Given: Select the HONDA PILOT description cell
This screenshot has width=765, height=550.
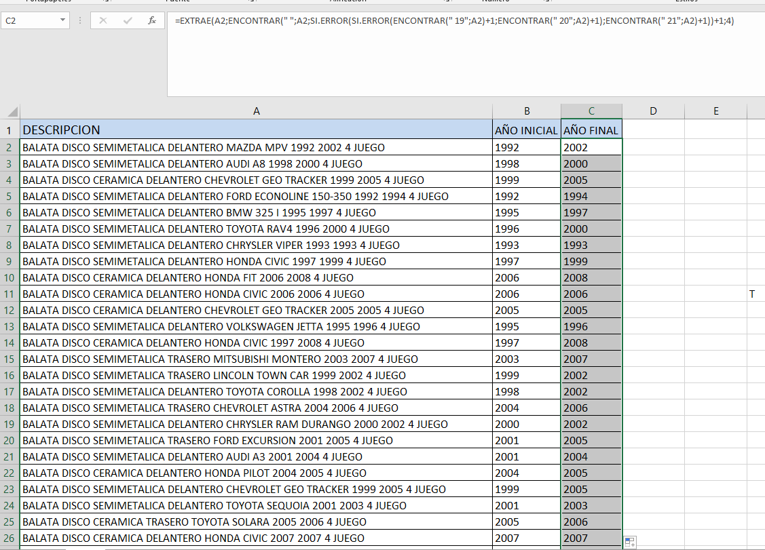Looking at the screenshot, I should tap(256, 473).
